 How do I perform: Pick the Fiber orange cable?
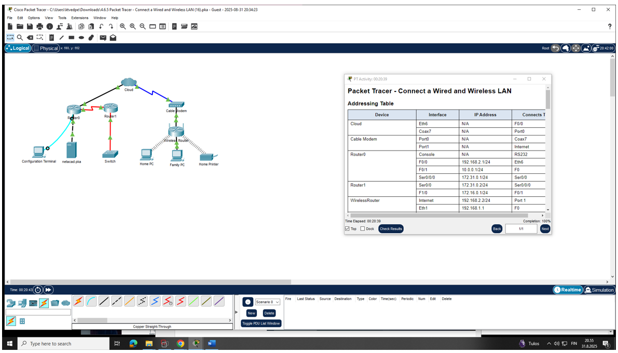[130, 301]
